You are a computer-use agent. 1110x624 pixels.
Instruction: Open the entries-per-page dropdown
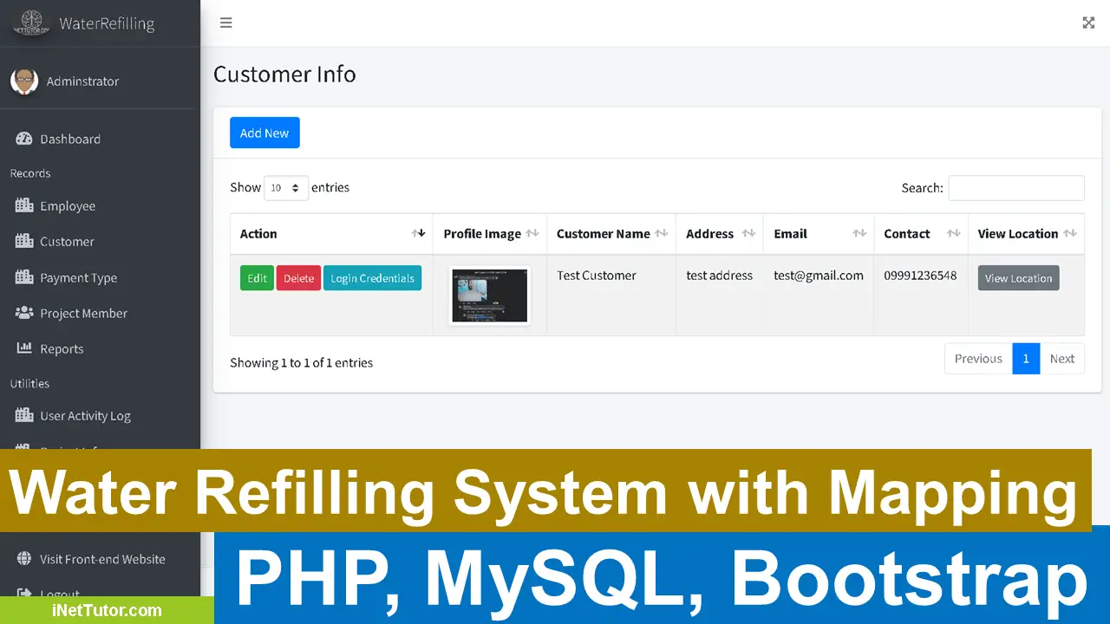[x=286, y=187]
